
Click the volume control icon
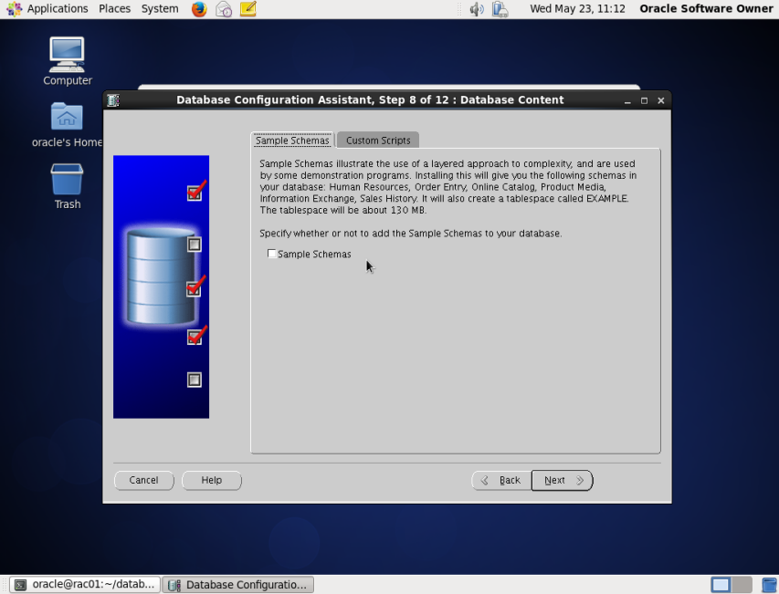coord(475,9)
